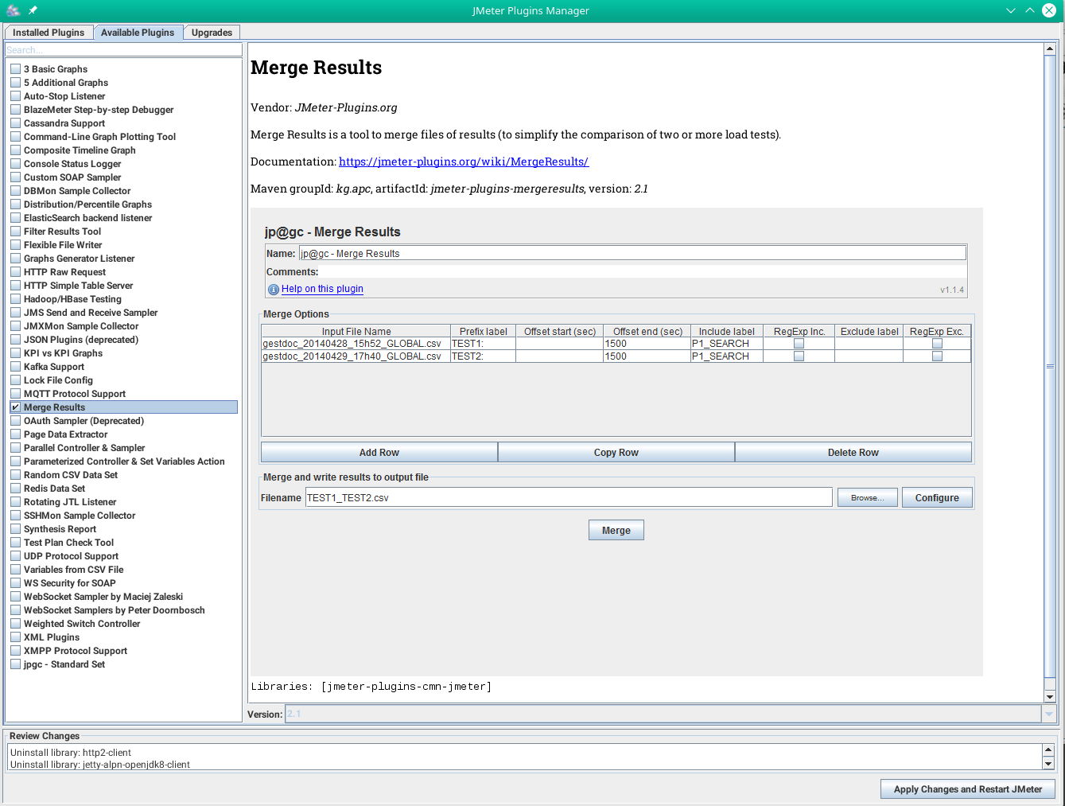Click the Copy Row button

[616, 453]
